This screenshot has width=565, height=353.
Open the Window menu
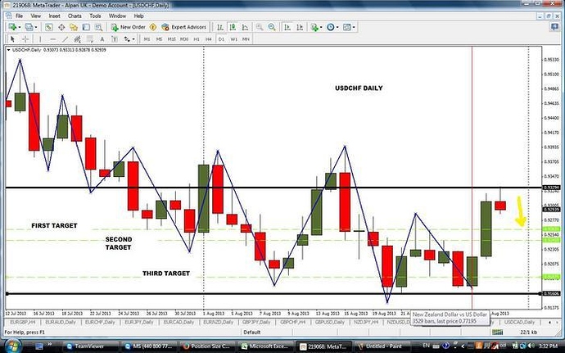click(117, 16)
